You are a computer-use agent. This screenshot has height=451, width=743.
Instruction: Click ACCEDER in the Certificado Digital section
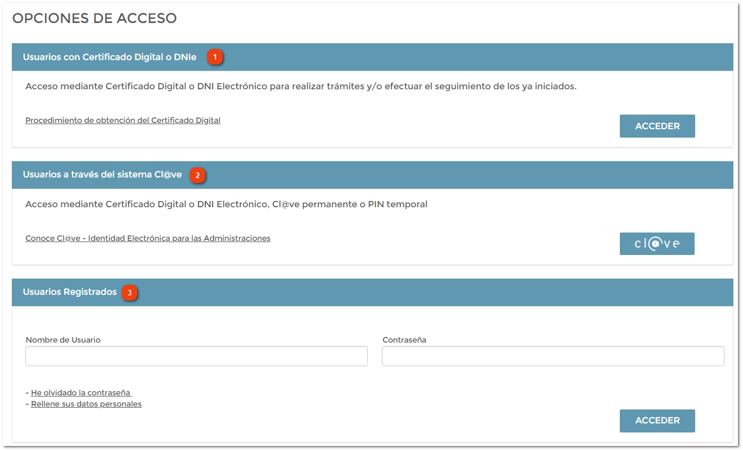coord(657,126)
